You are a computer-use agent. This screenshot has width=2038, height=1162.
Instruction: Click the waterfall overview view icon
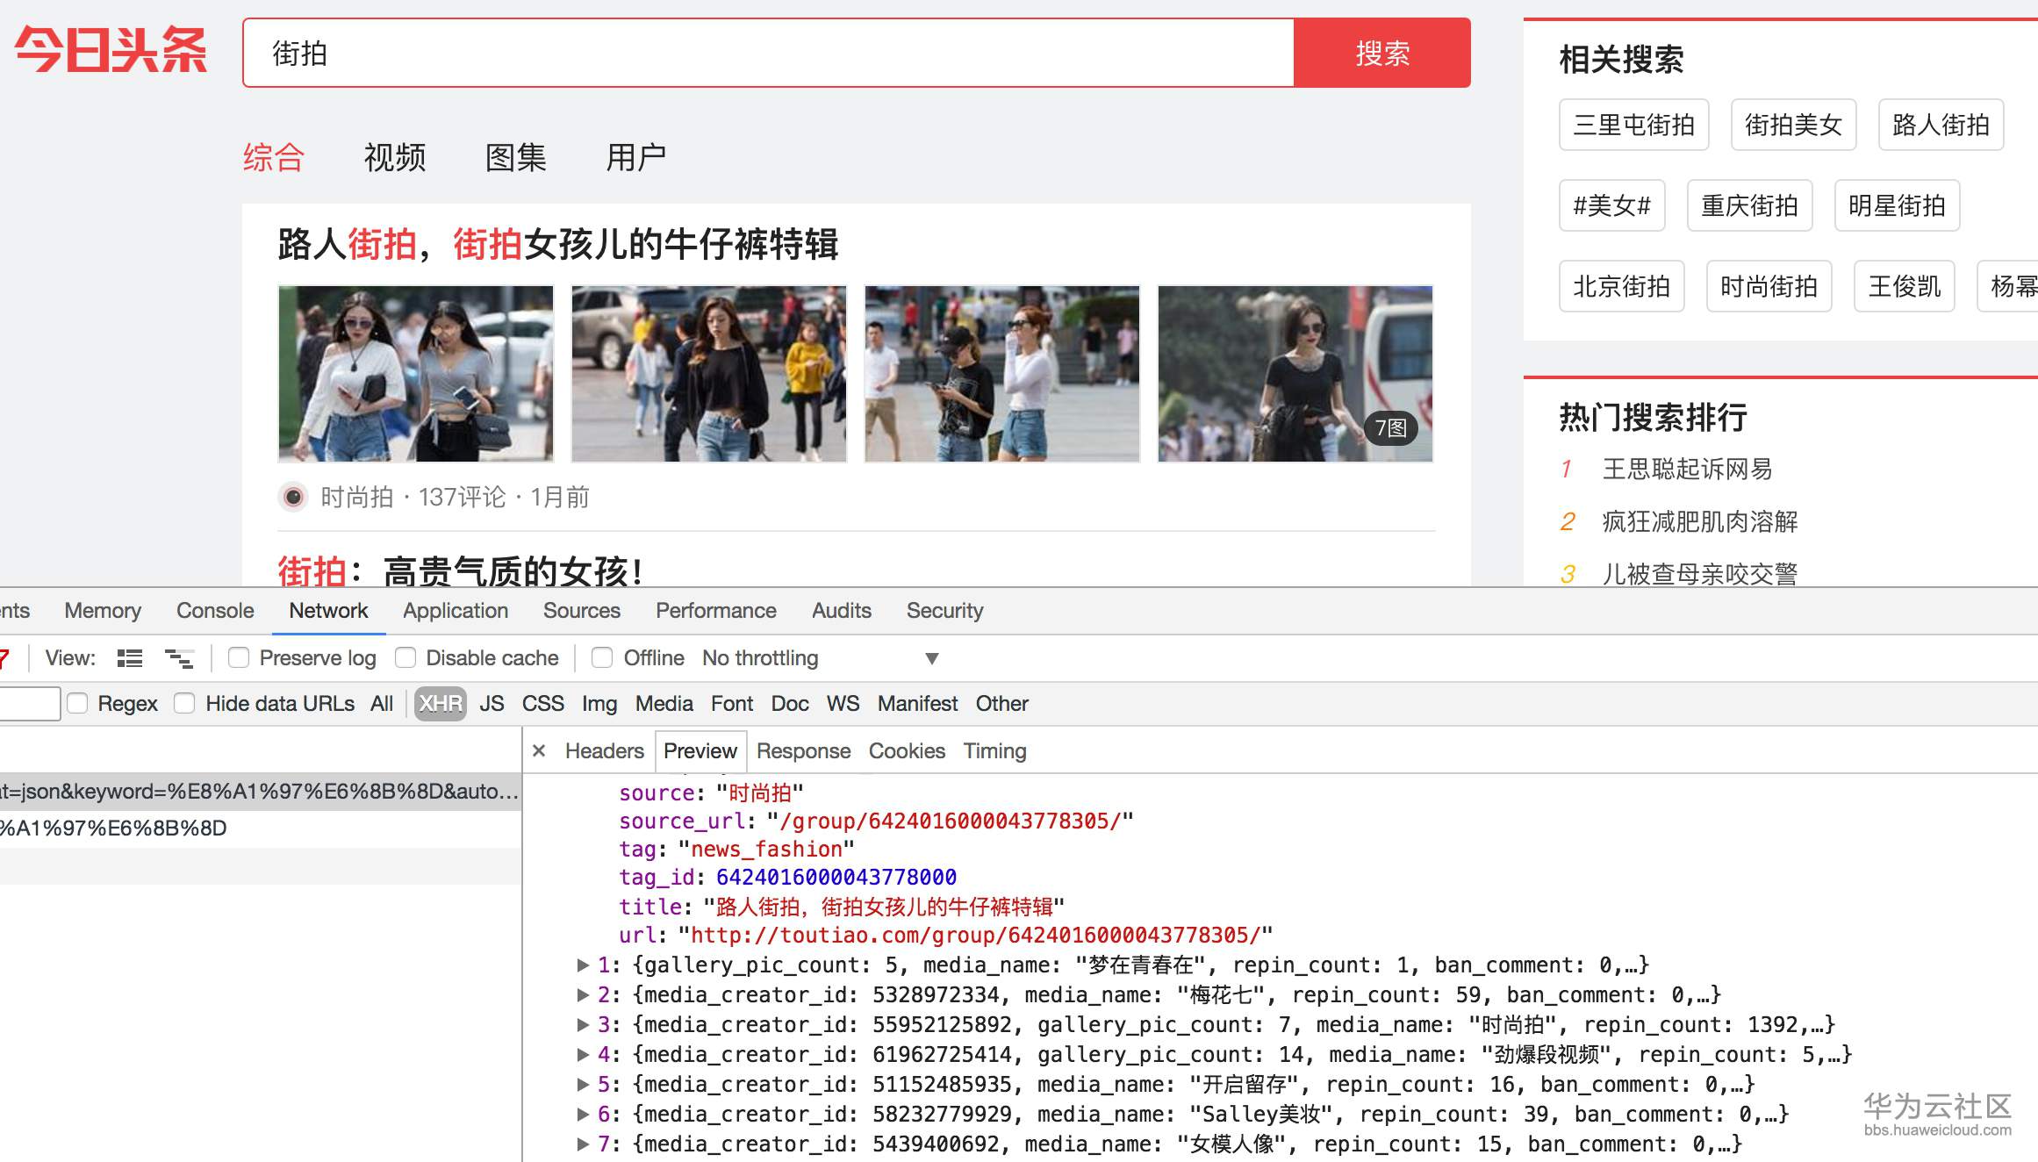[x=179, y=658]
